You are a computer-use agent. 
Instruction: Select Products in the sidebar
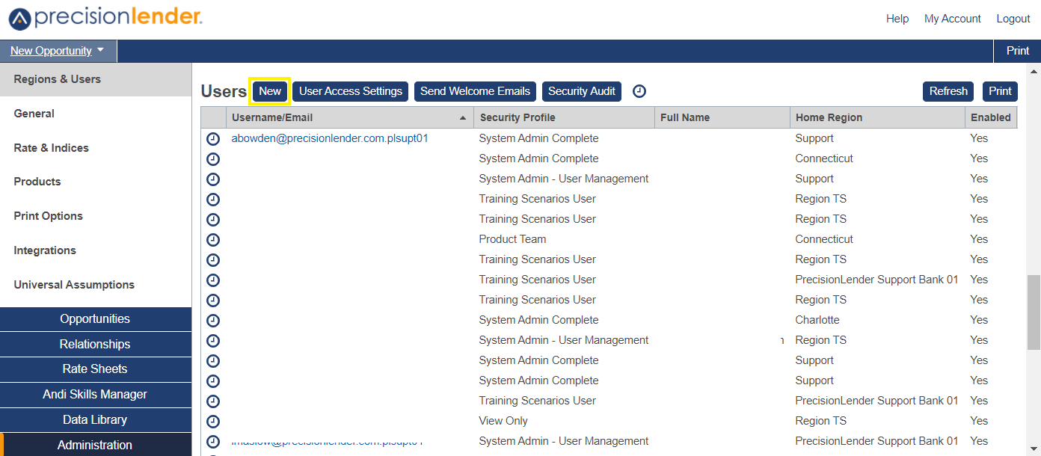tap(96, 182)
